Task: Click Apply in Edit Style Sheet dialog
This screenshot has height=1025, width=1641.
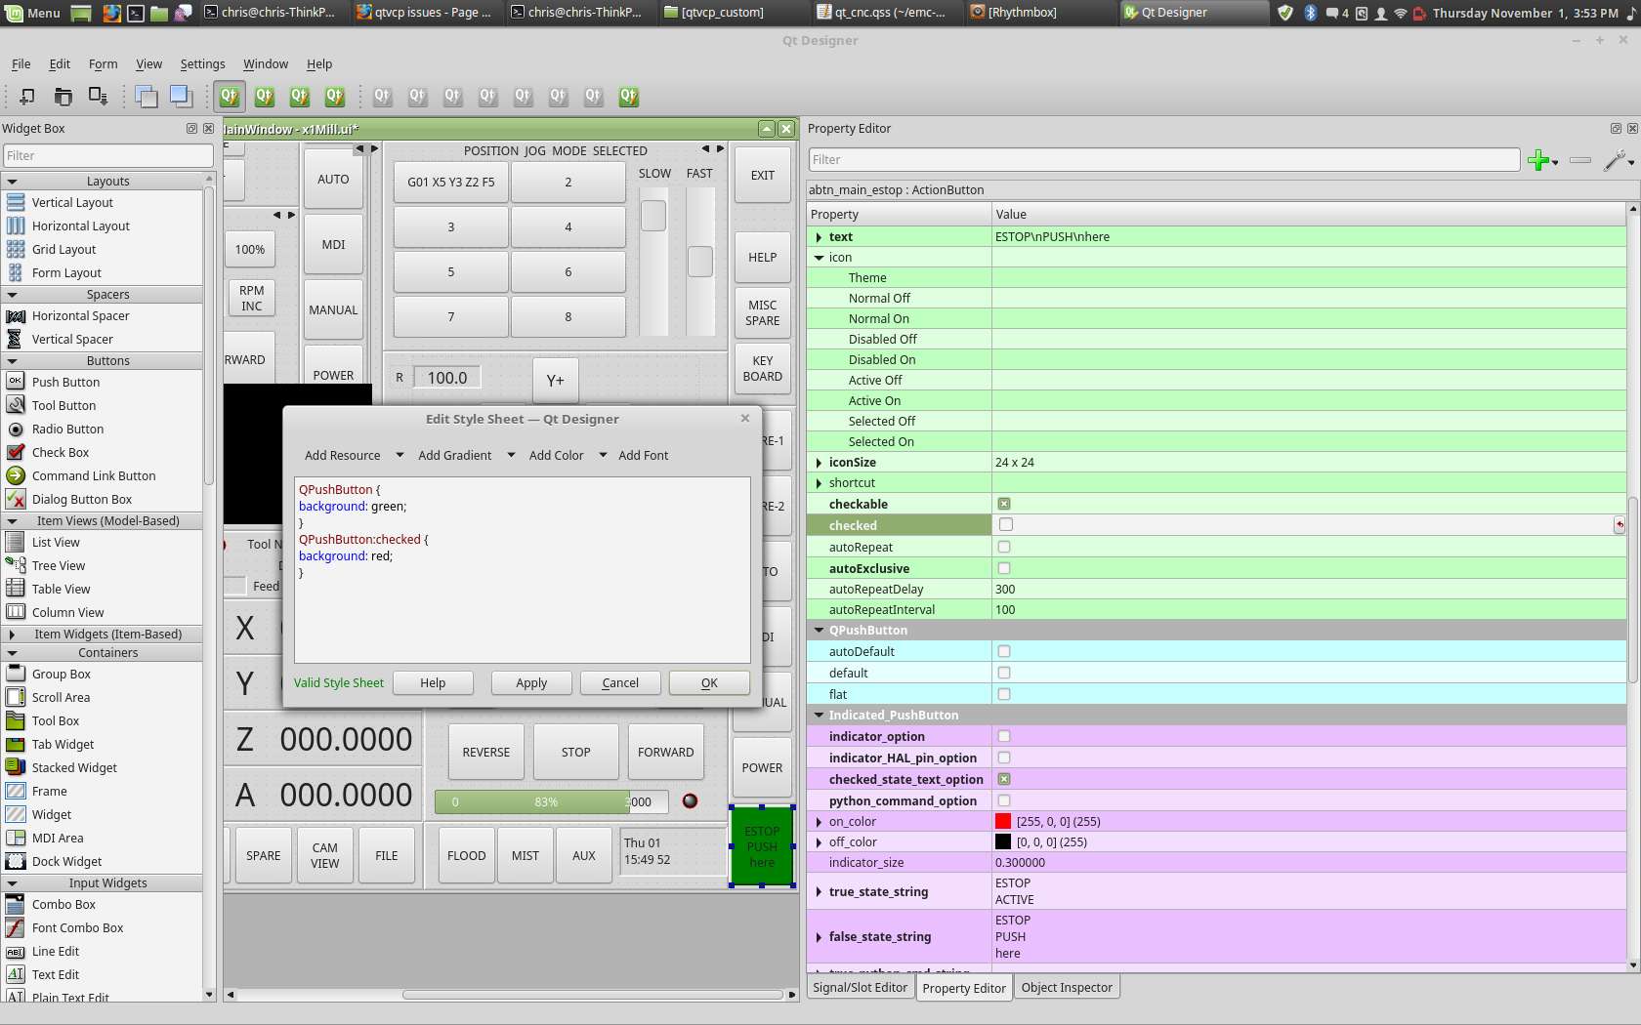Action: tap(531, 683)
